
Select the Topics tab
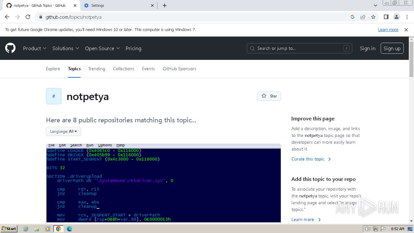coord(74,69)
